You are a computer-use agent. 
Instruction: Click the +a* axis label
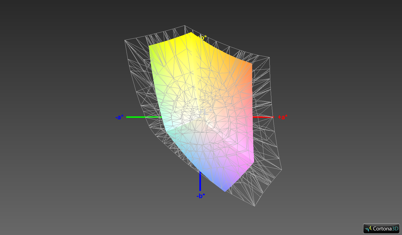pyautogui.click(x=282, y=117)
